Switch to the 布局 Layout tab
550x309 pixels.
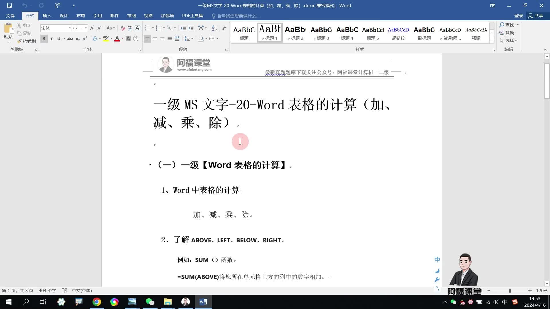tap(80, 16)
